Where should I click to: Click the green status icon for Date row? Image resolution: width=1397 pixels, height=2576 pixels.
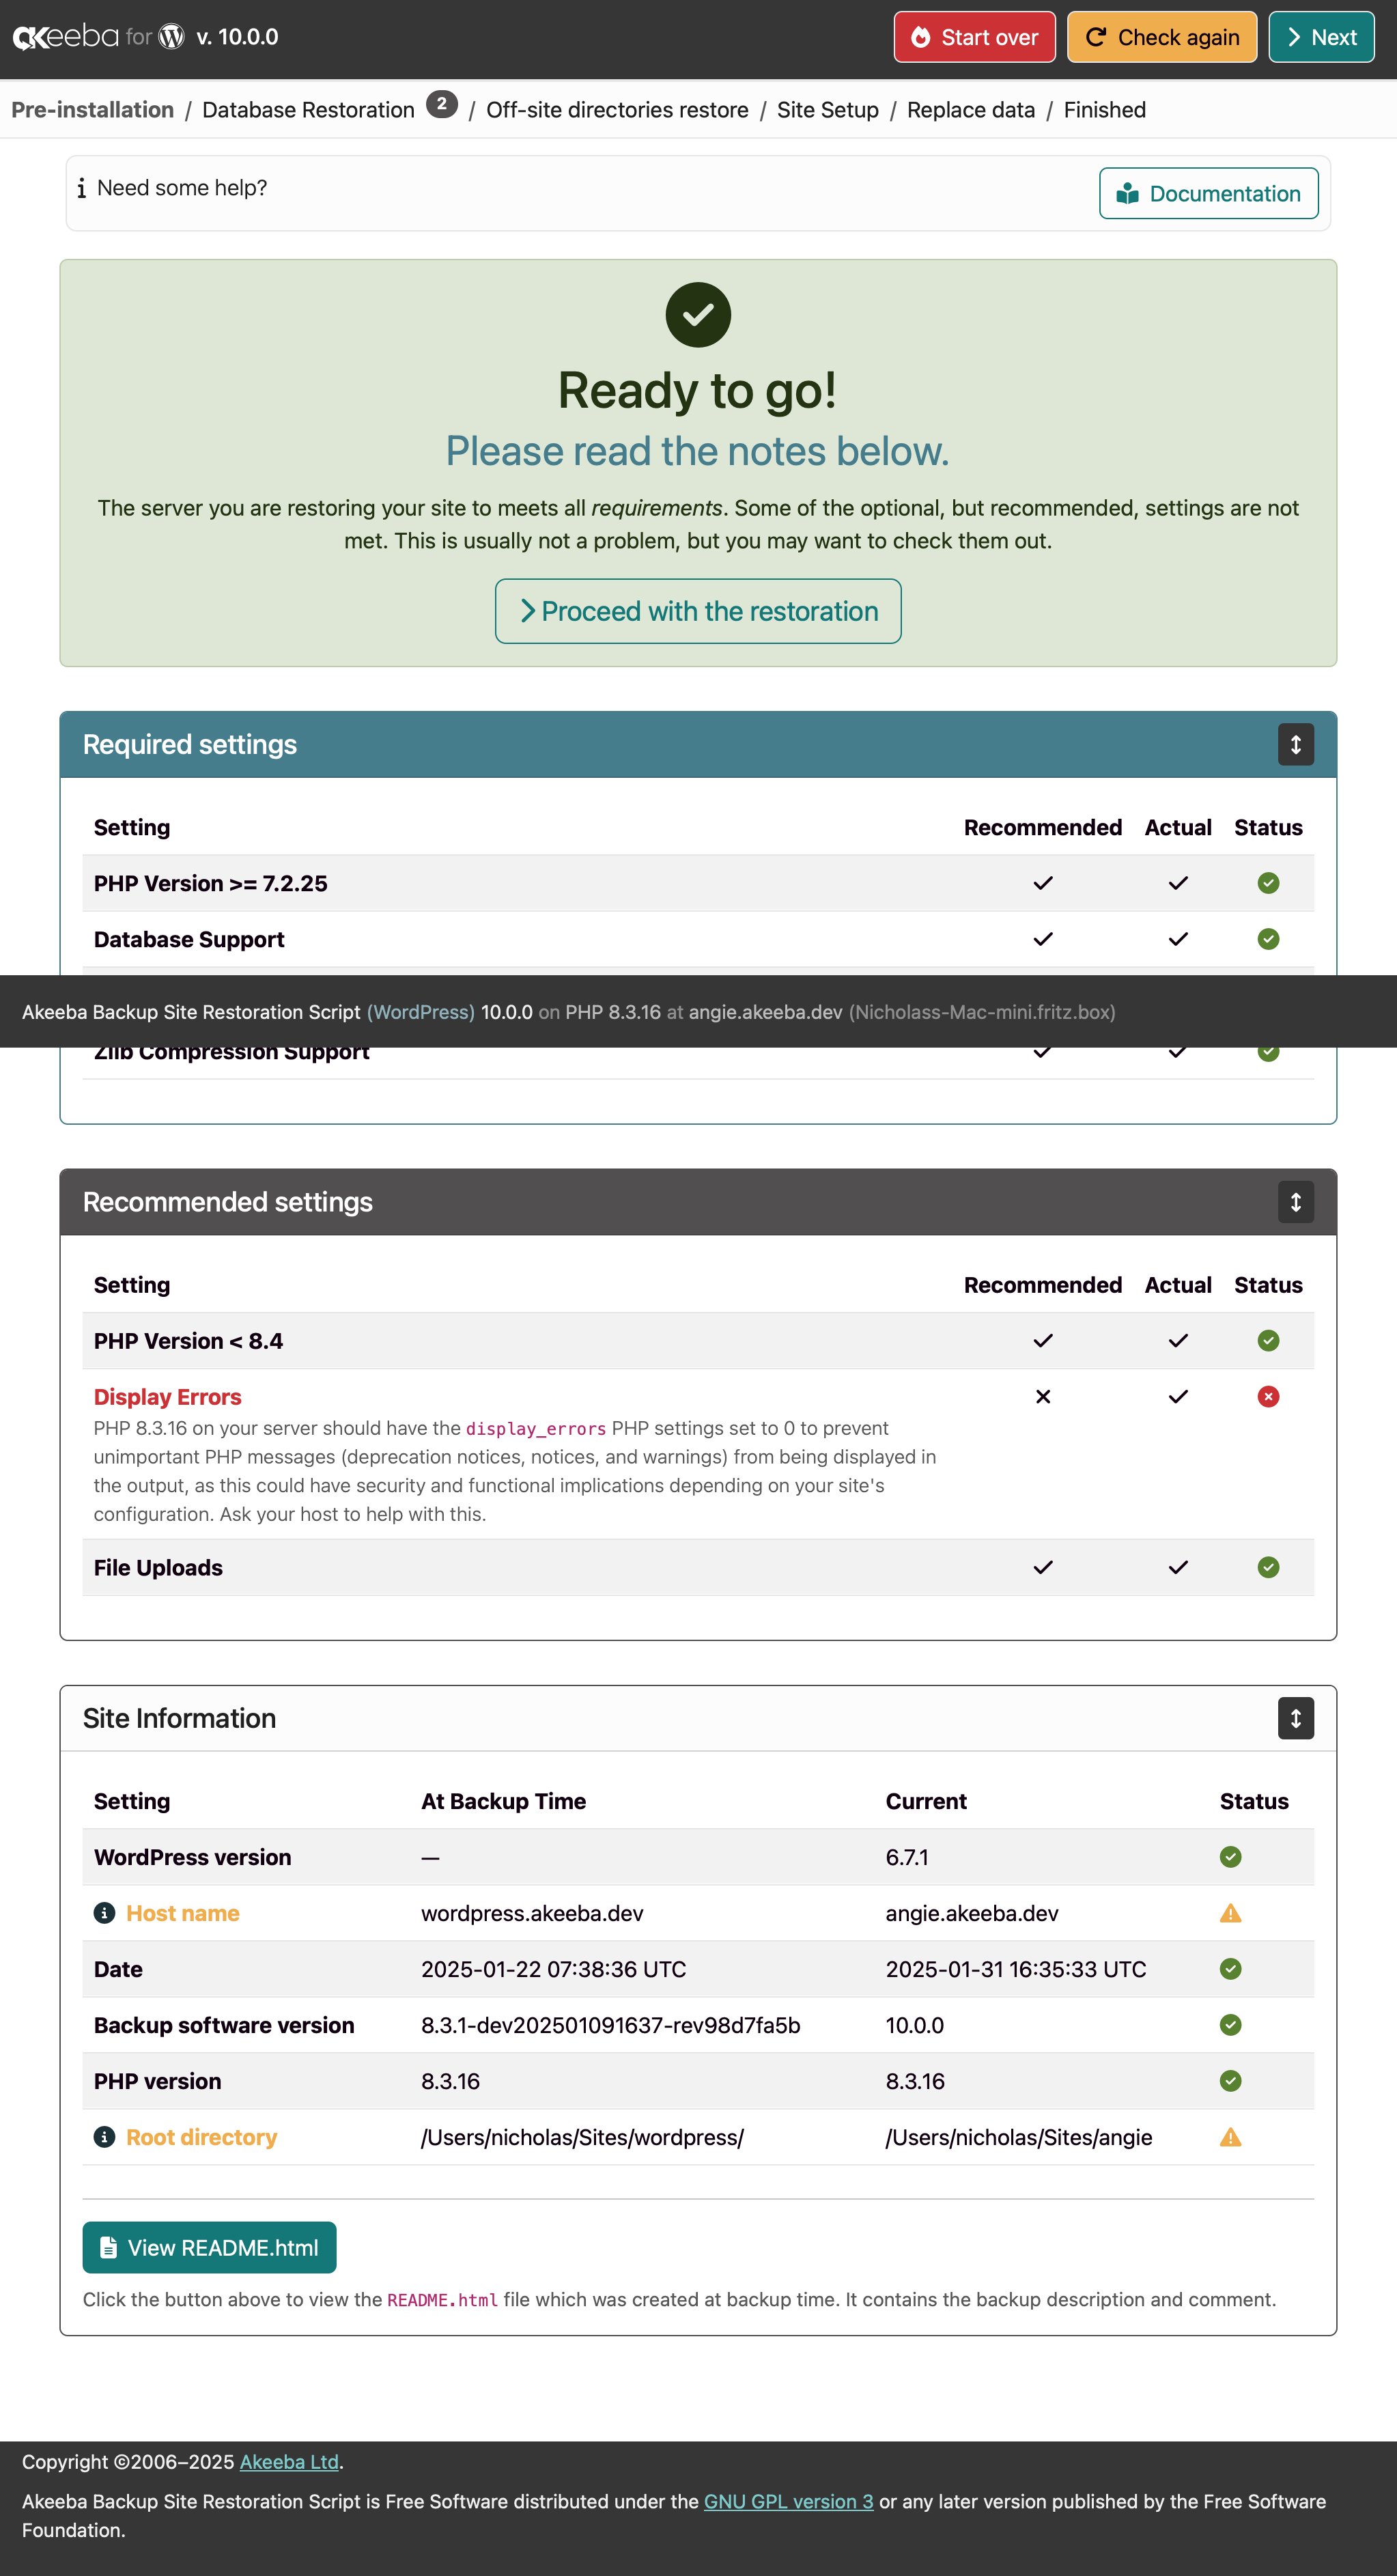click(x=1230, y=1969)
